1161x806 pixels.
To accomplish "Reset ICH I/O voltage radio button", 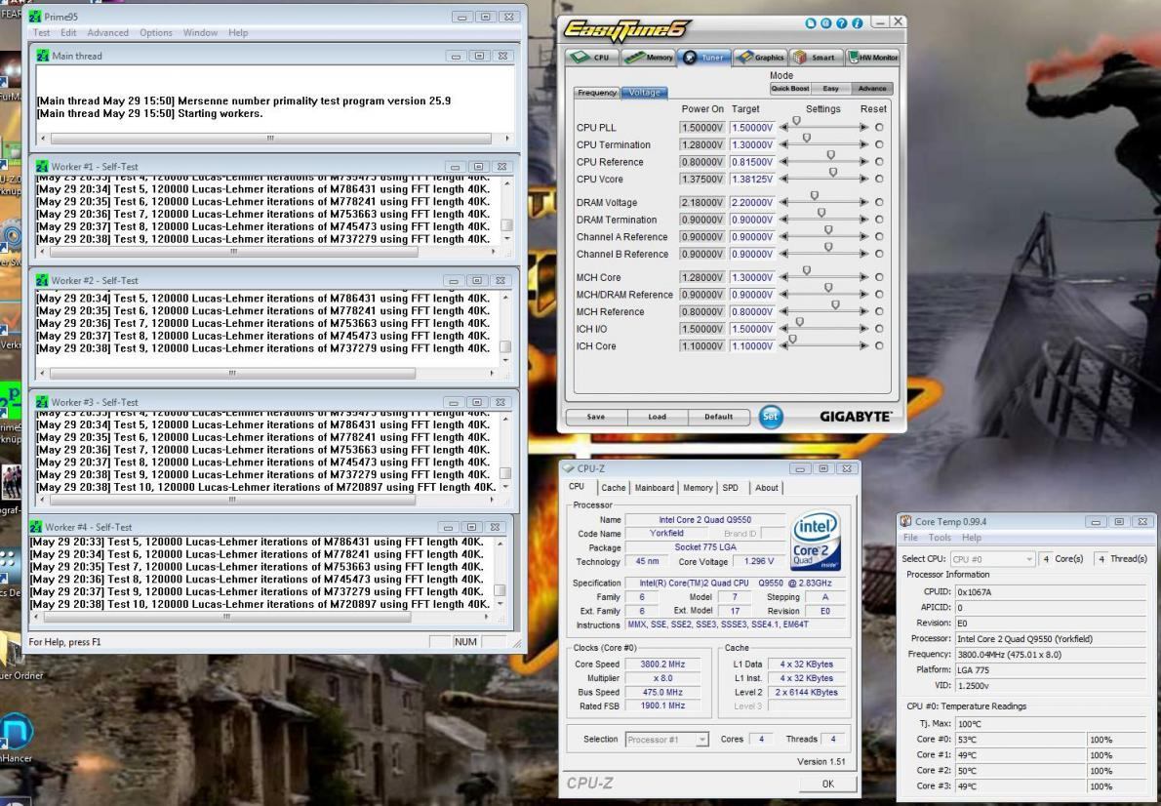I will point(879,329).
